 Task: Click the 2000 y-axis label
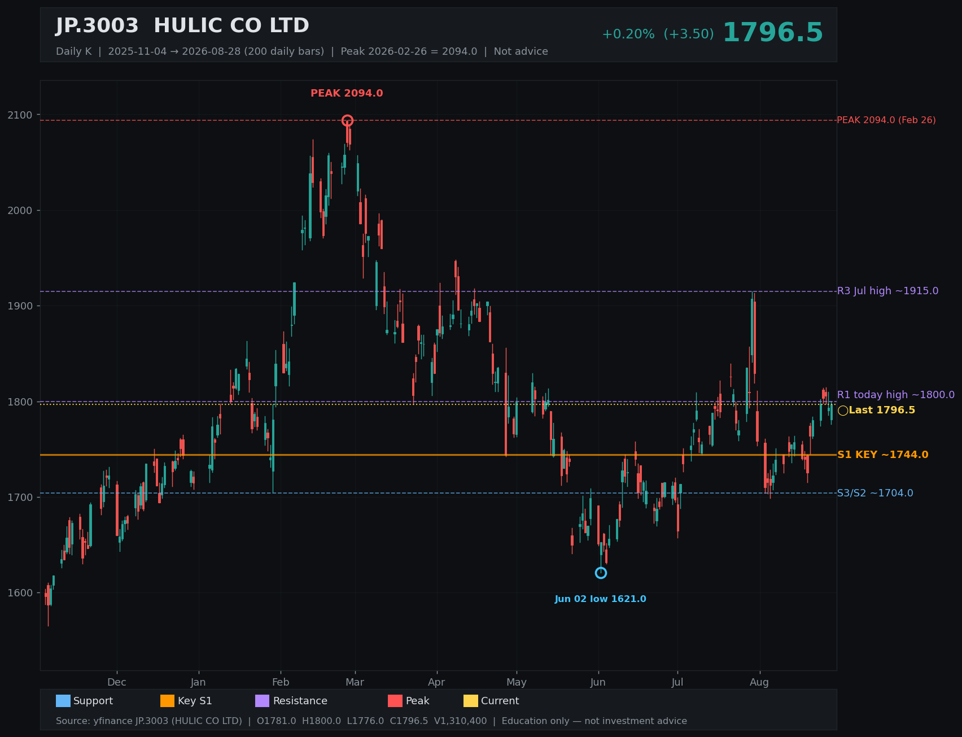click(20, 210)
